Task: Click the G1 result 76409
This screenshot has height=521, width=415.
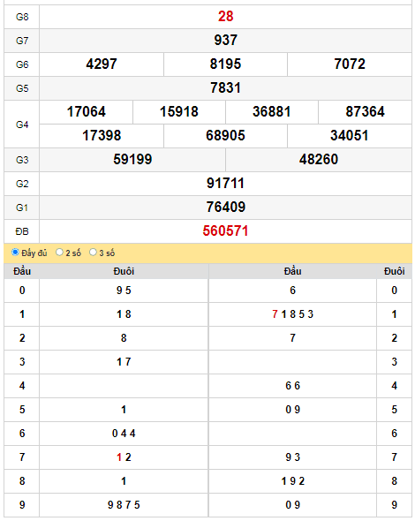Action: click(x=226, y=207)
